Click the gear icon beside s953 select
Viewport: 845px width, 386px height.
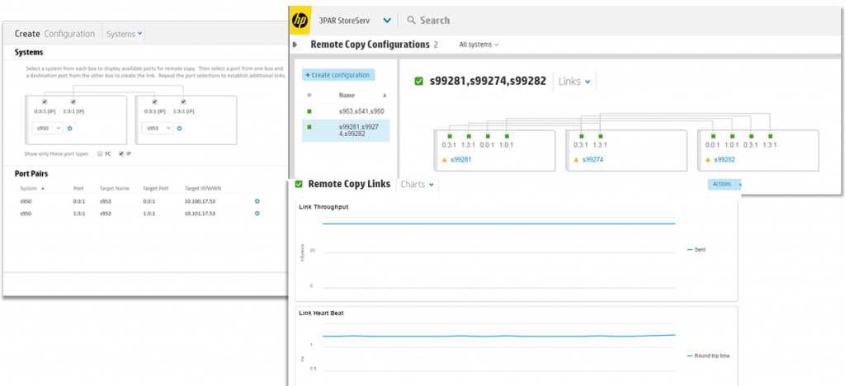pos(179,128)
